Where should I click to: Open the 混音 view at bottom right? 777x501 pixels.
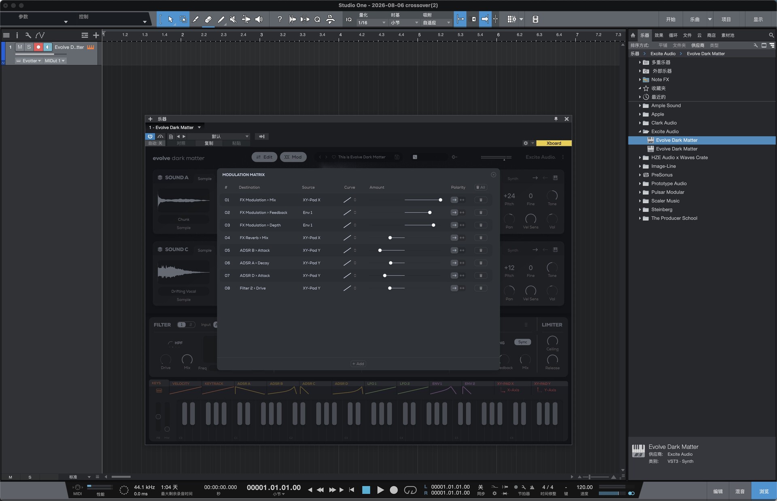740,491
